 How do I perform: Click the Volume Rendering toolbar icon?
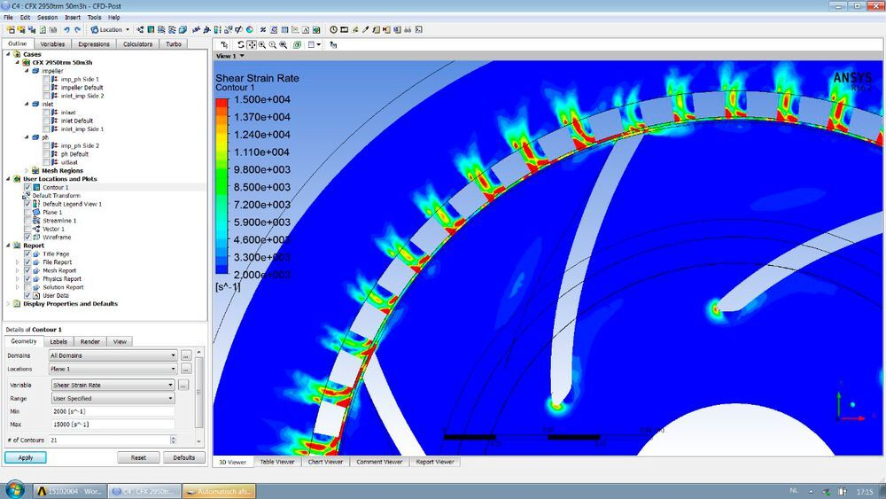(183, 29)
